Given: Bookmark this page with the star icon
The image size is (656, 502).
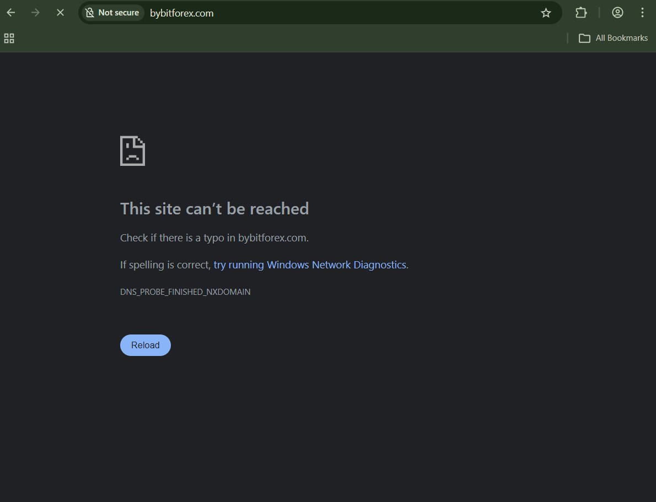Looking at the screenshot, I should [x=546, y=13].
